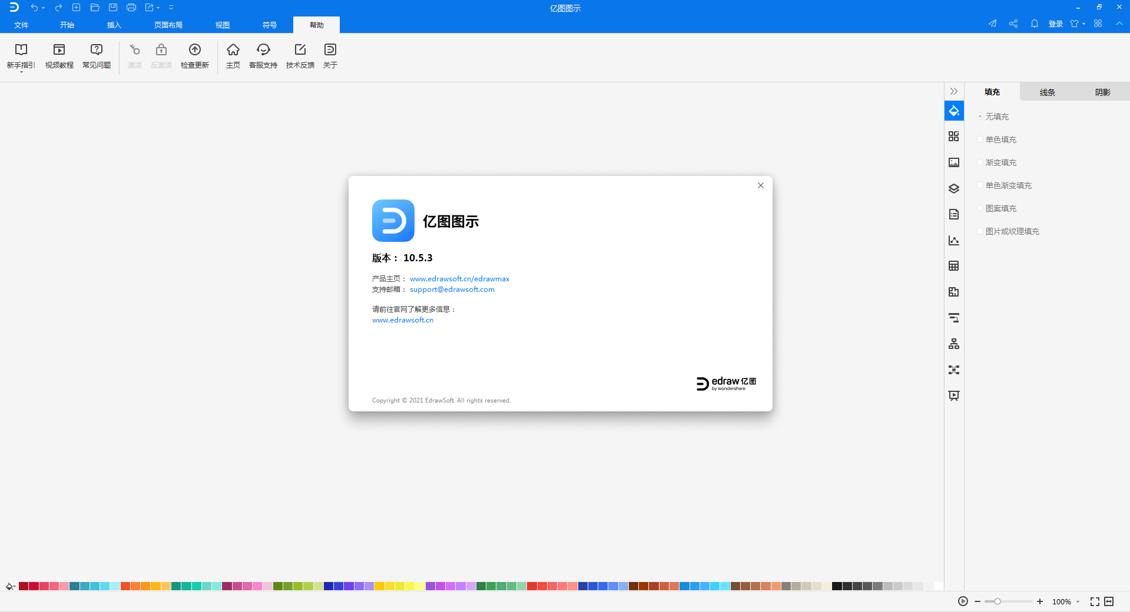Click the undo icon in title bar

click(x=34, y=8)
